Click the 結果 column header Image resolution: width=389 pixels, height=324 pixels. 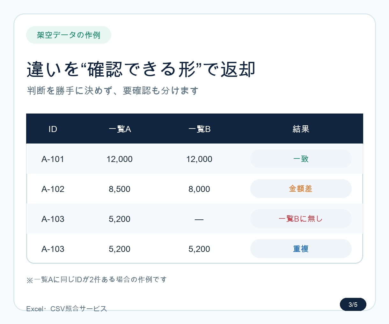point(301,129)
